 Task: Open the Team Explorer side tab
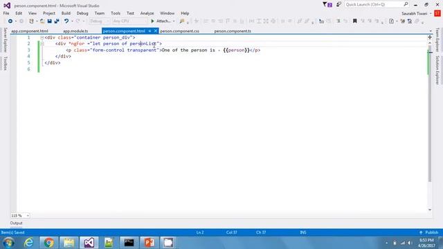(x=437, y=40)
